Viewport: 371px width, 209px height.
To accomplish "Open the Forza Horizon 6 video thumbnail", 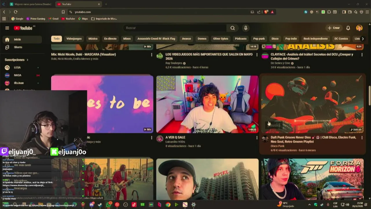I will click(x=312, y=179).
